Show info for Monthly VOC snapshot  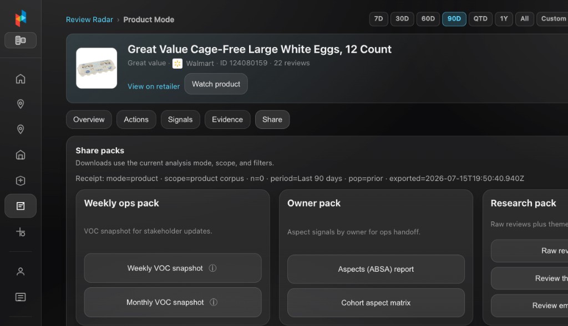click(x=214, y=302)
